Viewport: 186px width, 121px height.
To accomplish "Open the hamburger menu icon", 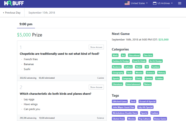I will pyautogui.click(x=180, y=3).
